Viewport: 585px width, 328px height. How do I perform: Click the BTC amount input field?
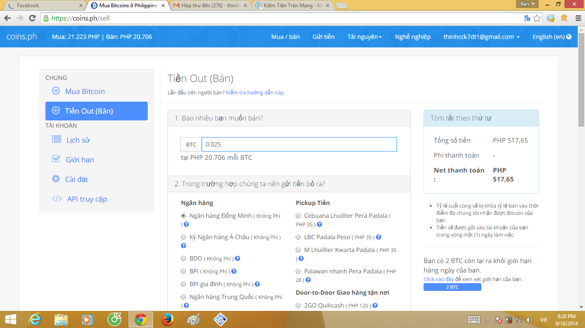tap(299, 144)
